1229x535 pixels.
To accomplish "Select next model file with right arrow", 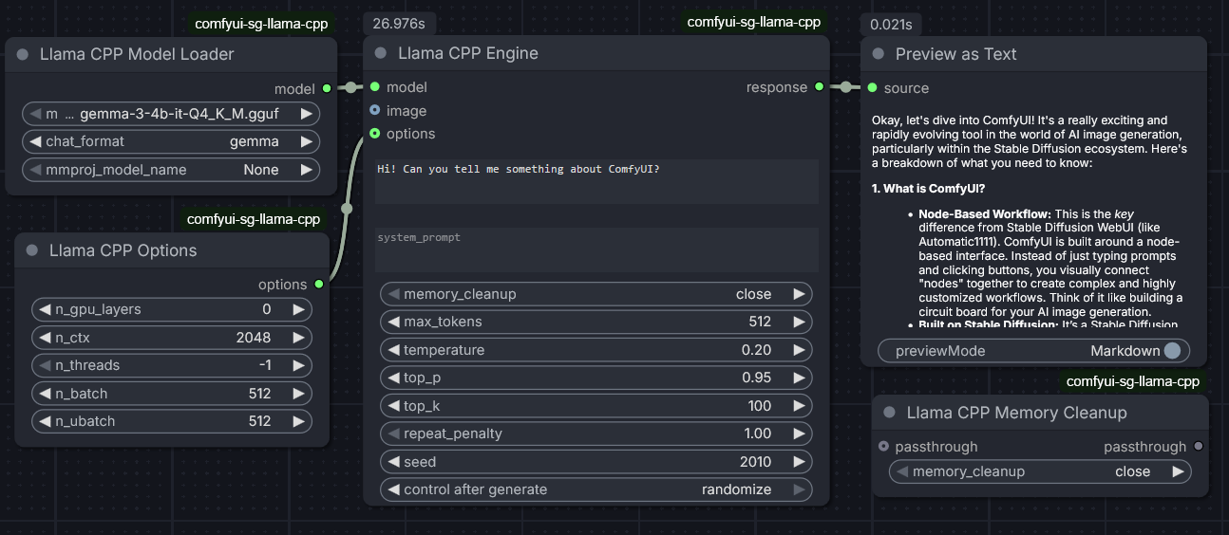I will tap(306, 114).
